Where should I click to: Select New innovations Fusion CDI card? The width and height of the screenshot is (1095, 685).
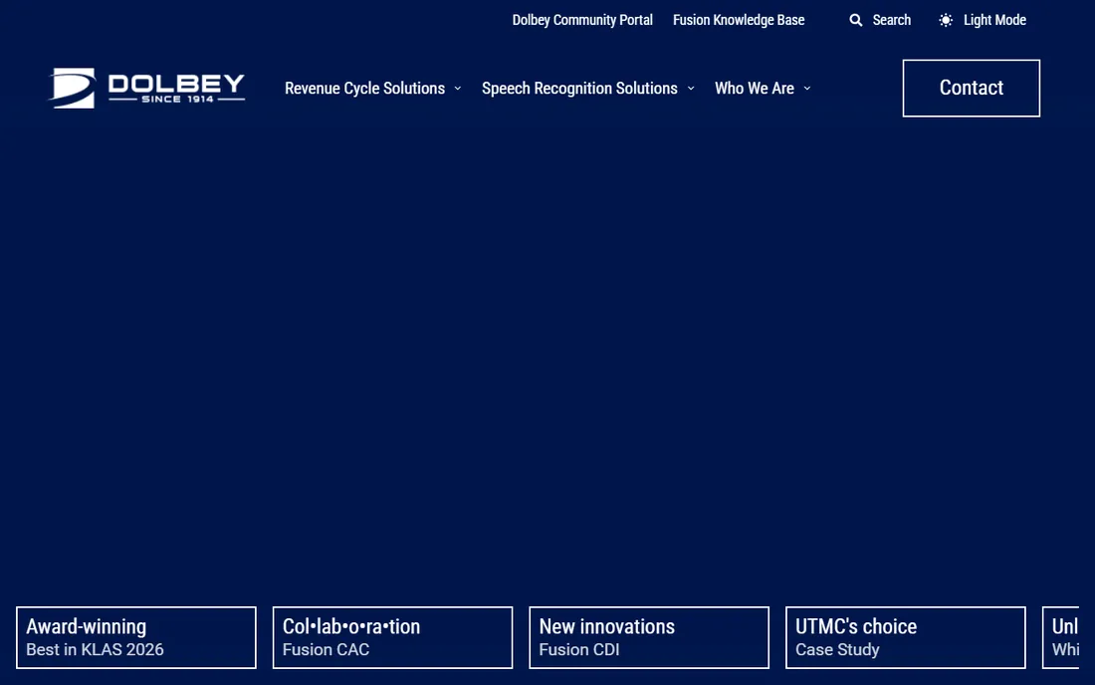pyautogui.click(x=649, y=637)
